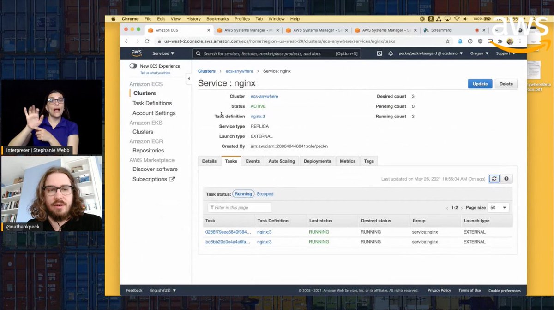Switch to the Details tab
The height and width of the screenshot is (310, 554).
click(x=209, y=161)
